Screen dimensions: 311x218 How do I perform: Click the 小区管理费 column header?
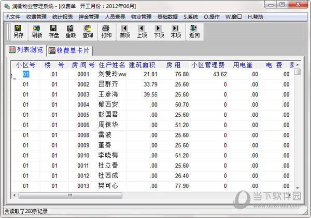208,65
